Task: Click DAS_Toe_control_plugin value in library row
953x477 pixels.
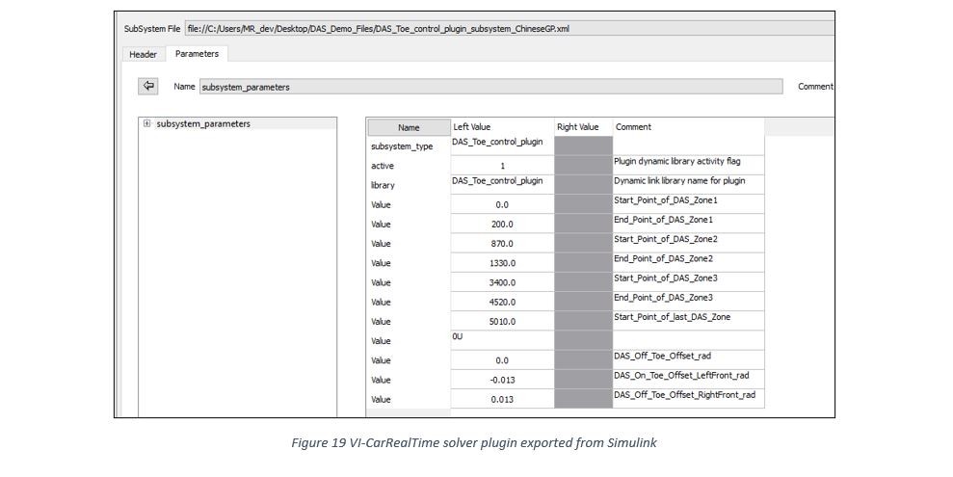Action: pos(502,185)
